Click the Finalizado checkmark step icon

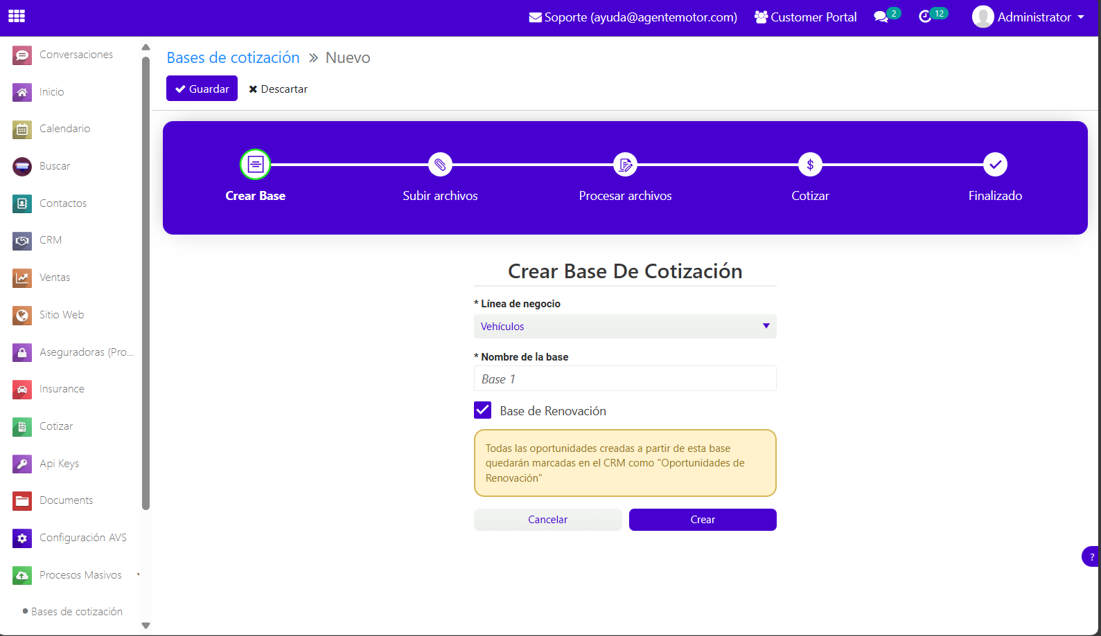point(995,165)
